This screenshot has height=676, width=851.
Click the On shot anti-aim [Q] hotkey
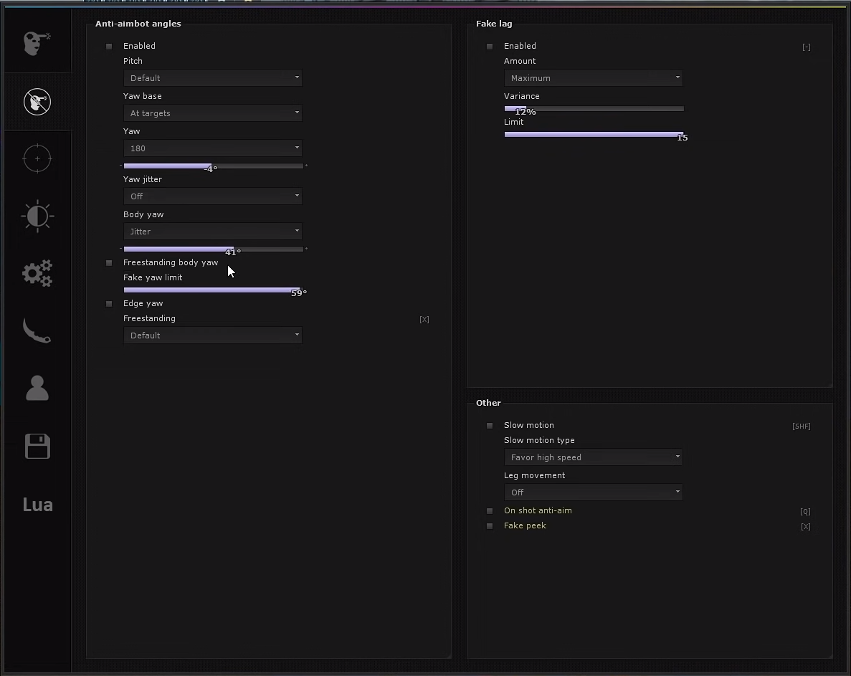click(x=805, y=512)
